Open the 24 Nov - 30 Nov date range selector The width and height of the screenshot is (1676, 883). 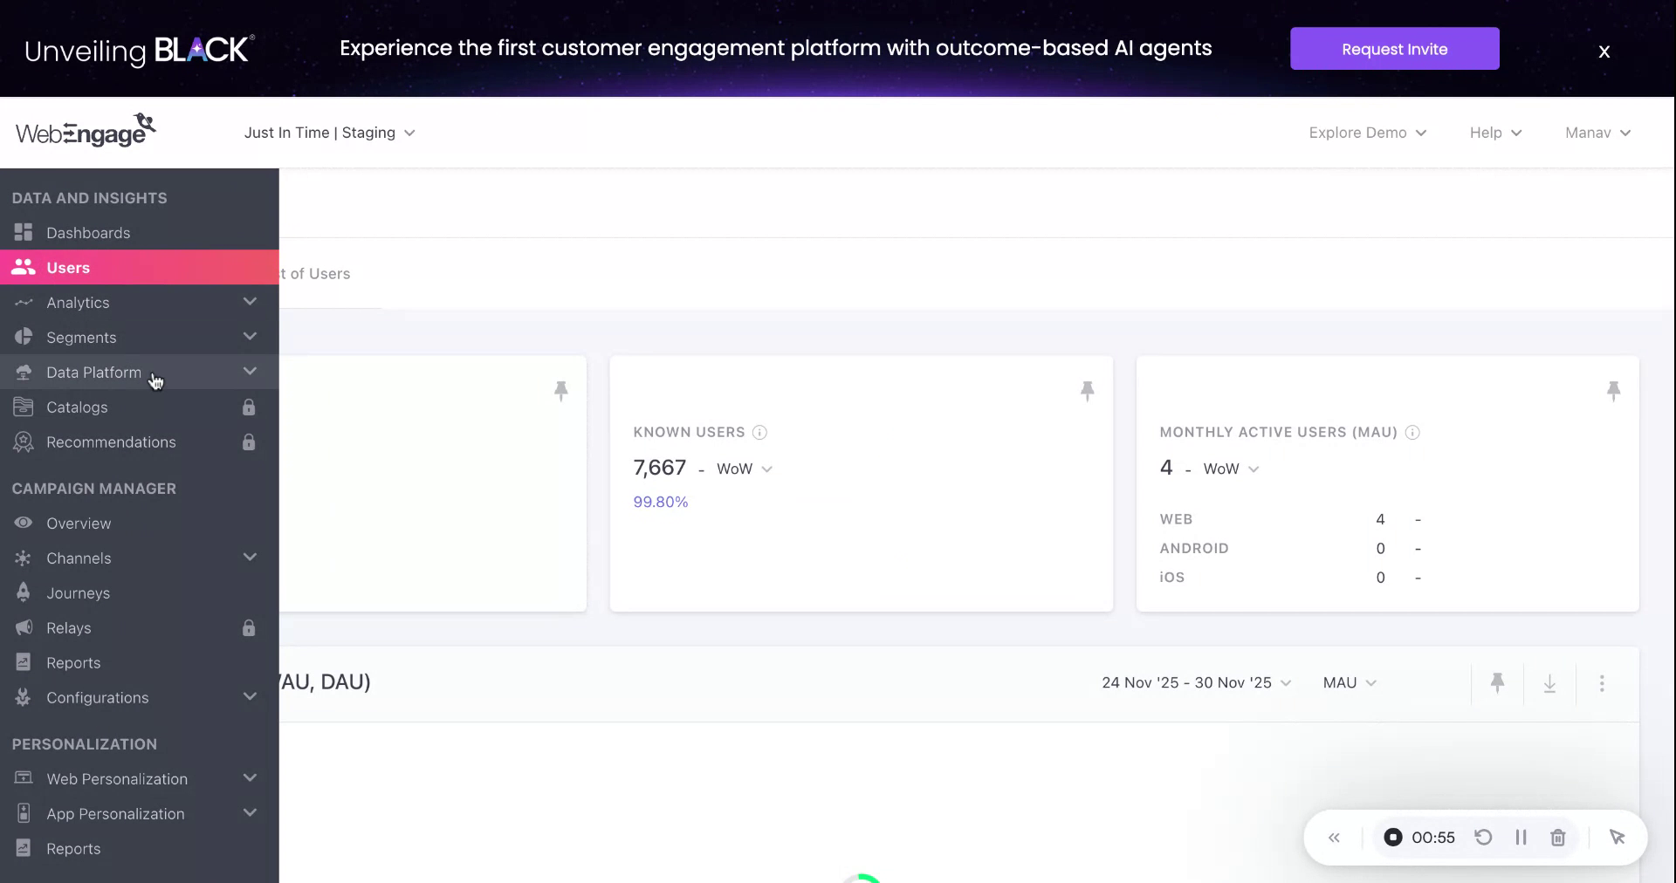1195,683
